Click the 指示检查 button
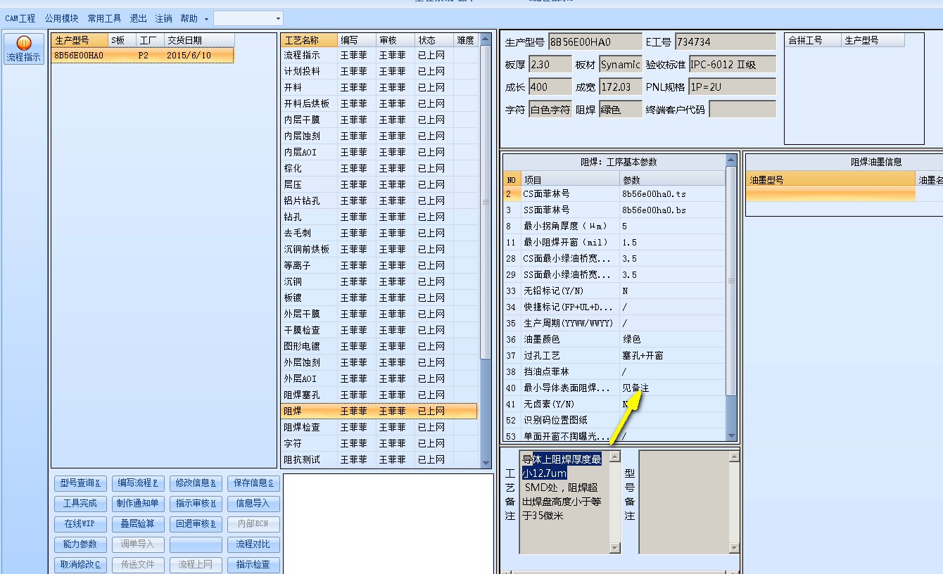This screenshot has width=943, height=574. tap(253, 565)
